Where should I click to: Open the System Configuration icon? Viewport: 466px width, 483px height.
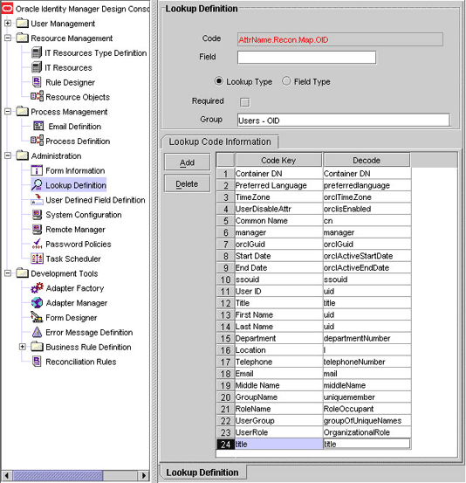[37, 214]
